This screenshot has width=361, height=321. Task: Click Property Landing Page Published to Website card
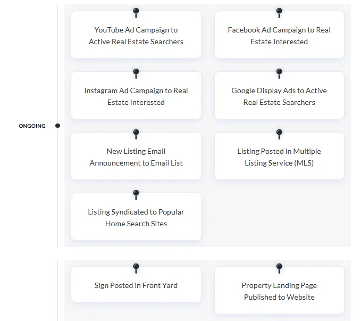279,290
